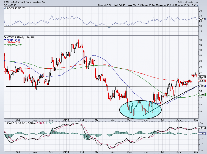The image size is (207, 154).
Task: Click the candlestick icon beside CMCSA (Daily)
Action: 5,37
